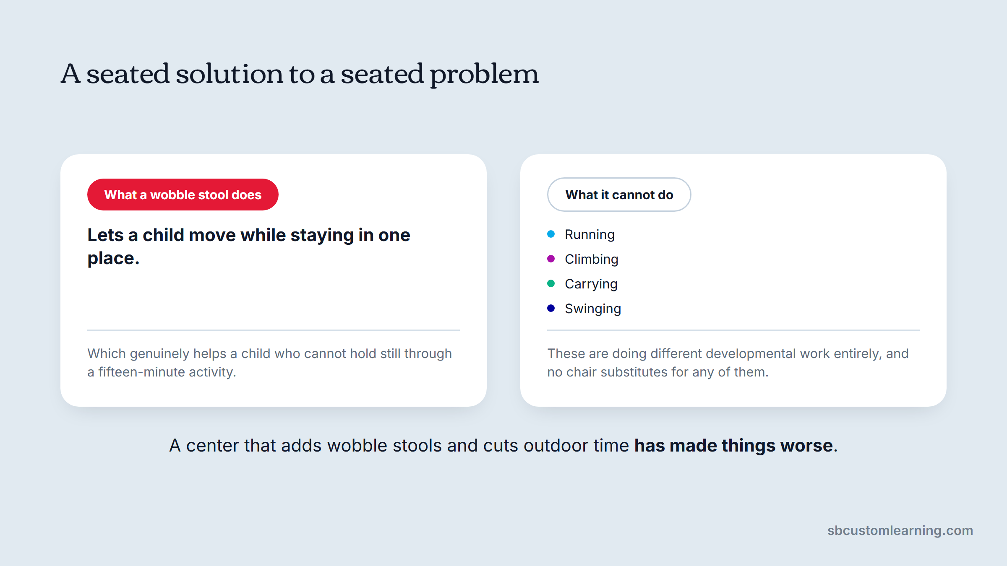Click the 'Running' list item
1007x566 pixels.
pos(590,234)
